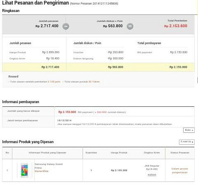Click the Status Pesanan column header
This screenshot has height=186, width=198.
180,153
